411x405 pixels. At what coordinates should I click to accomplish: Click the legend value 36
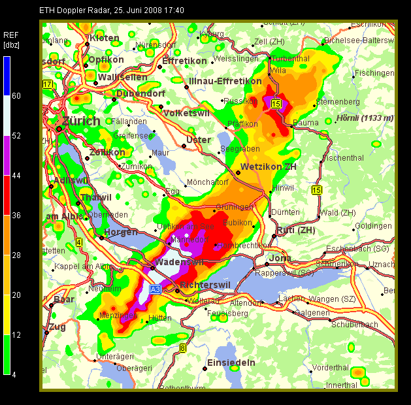tap(16, 216)
